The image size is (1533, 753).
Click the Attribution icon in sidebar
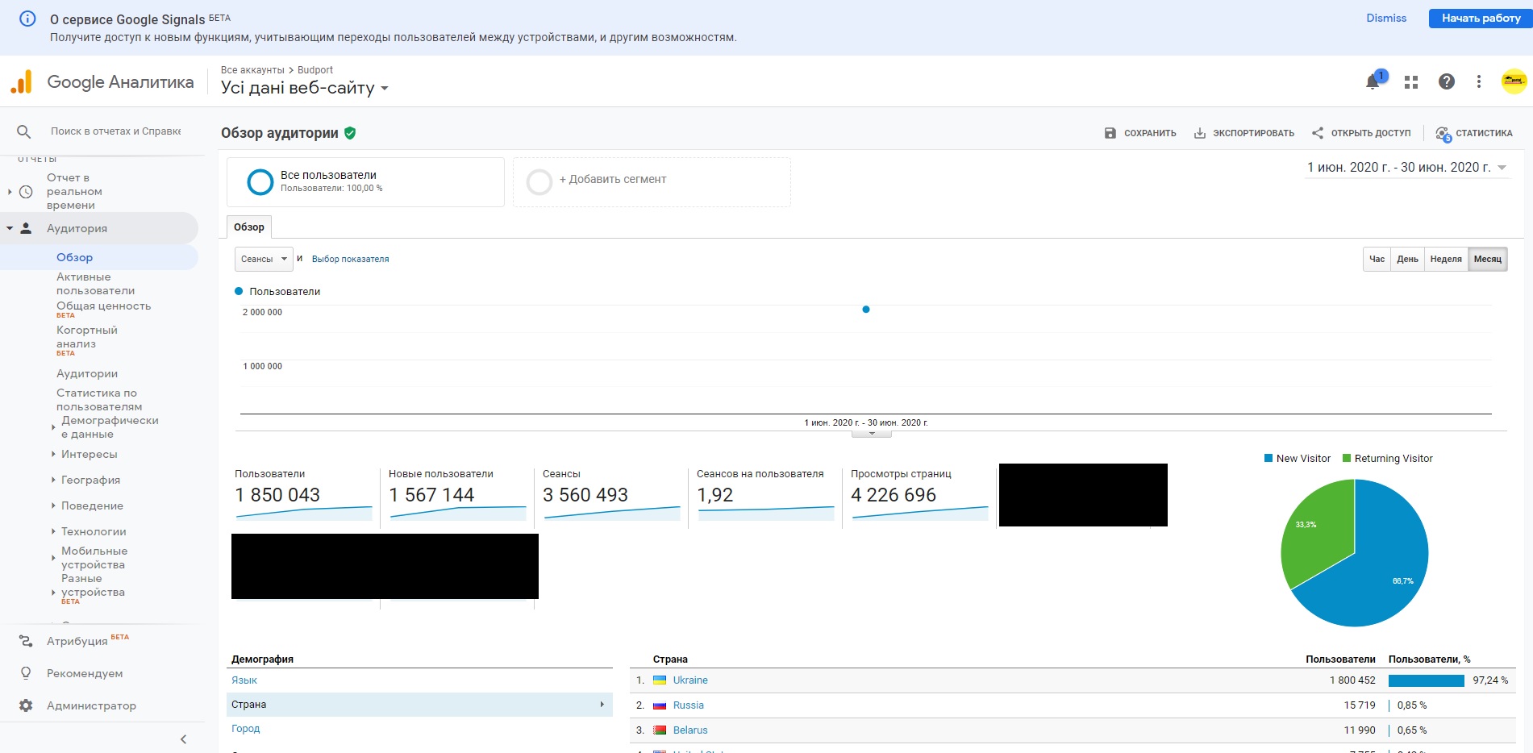tap(26, 641)
